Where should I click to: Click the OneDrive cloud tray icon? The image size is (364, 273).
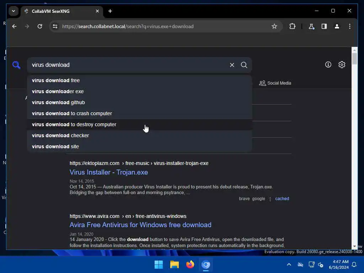300,264
